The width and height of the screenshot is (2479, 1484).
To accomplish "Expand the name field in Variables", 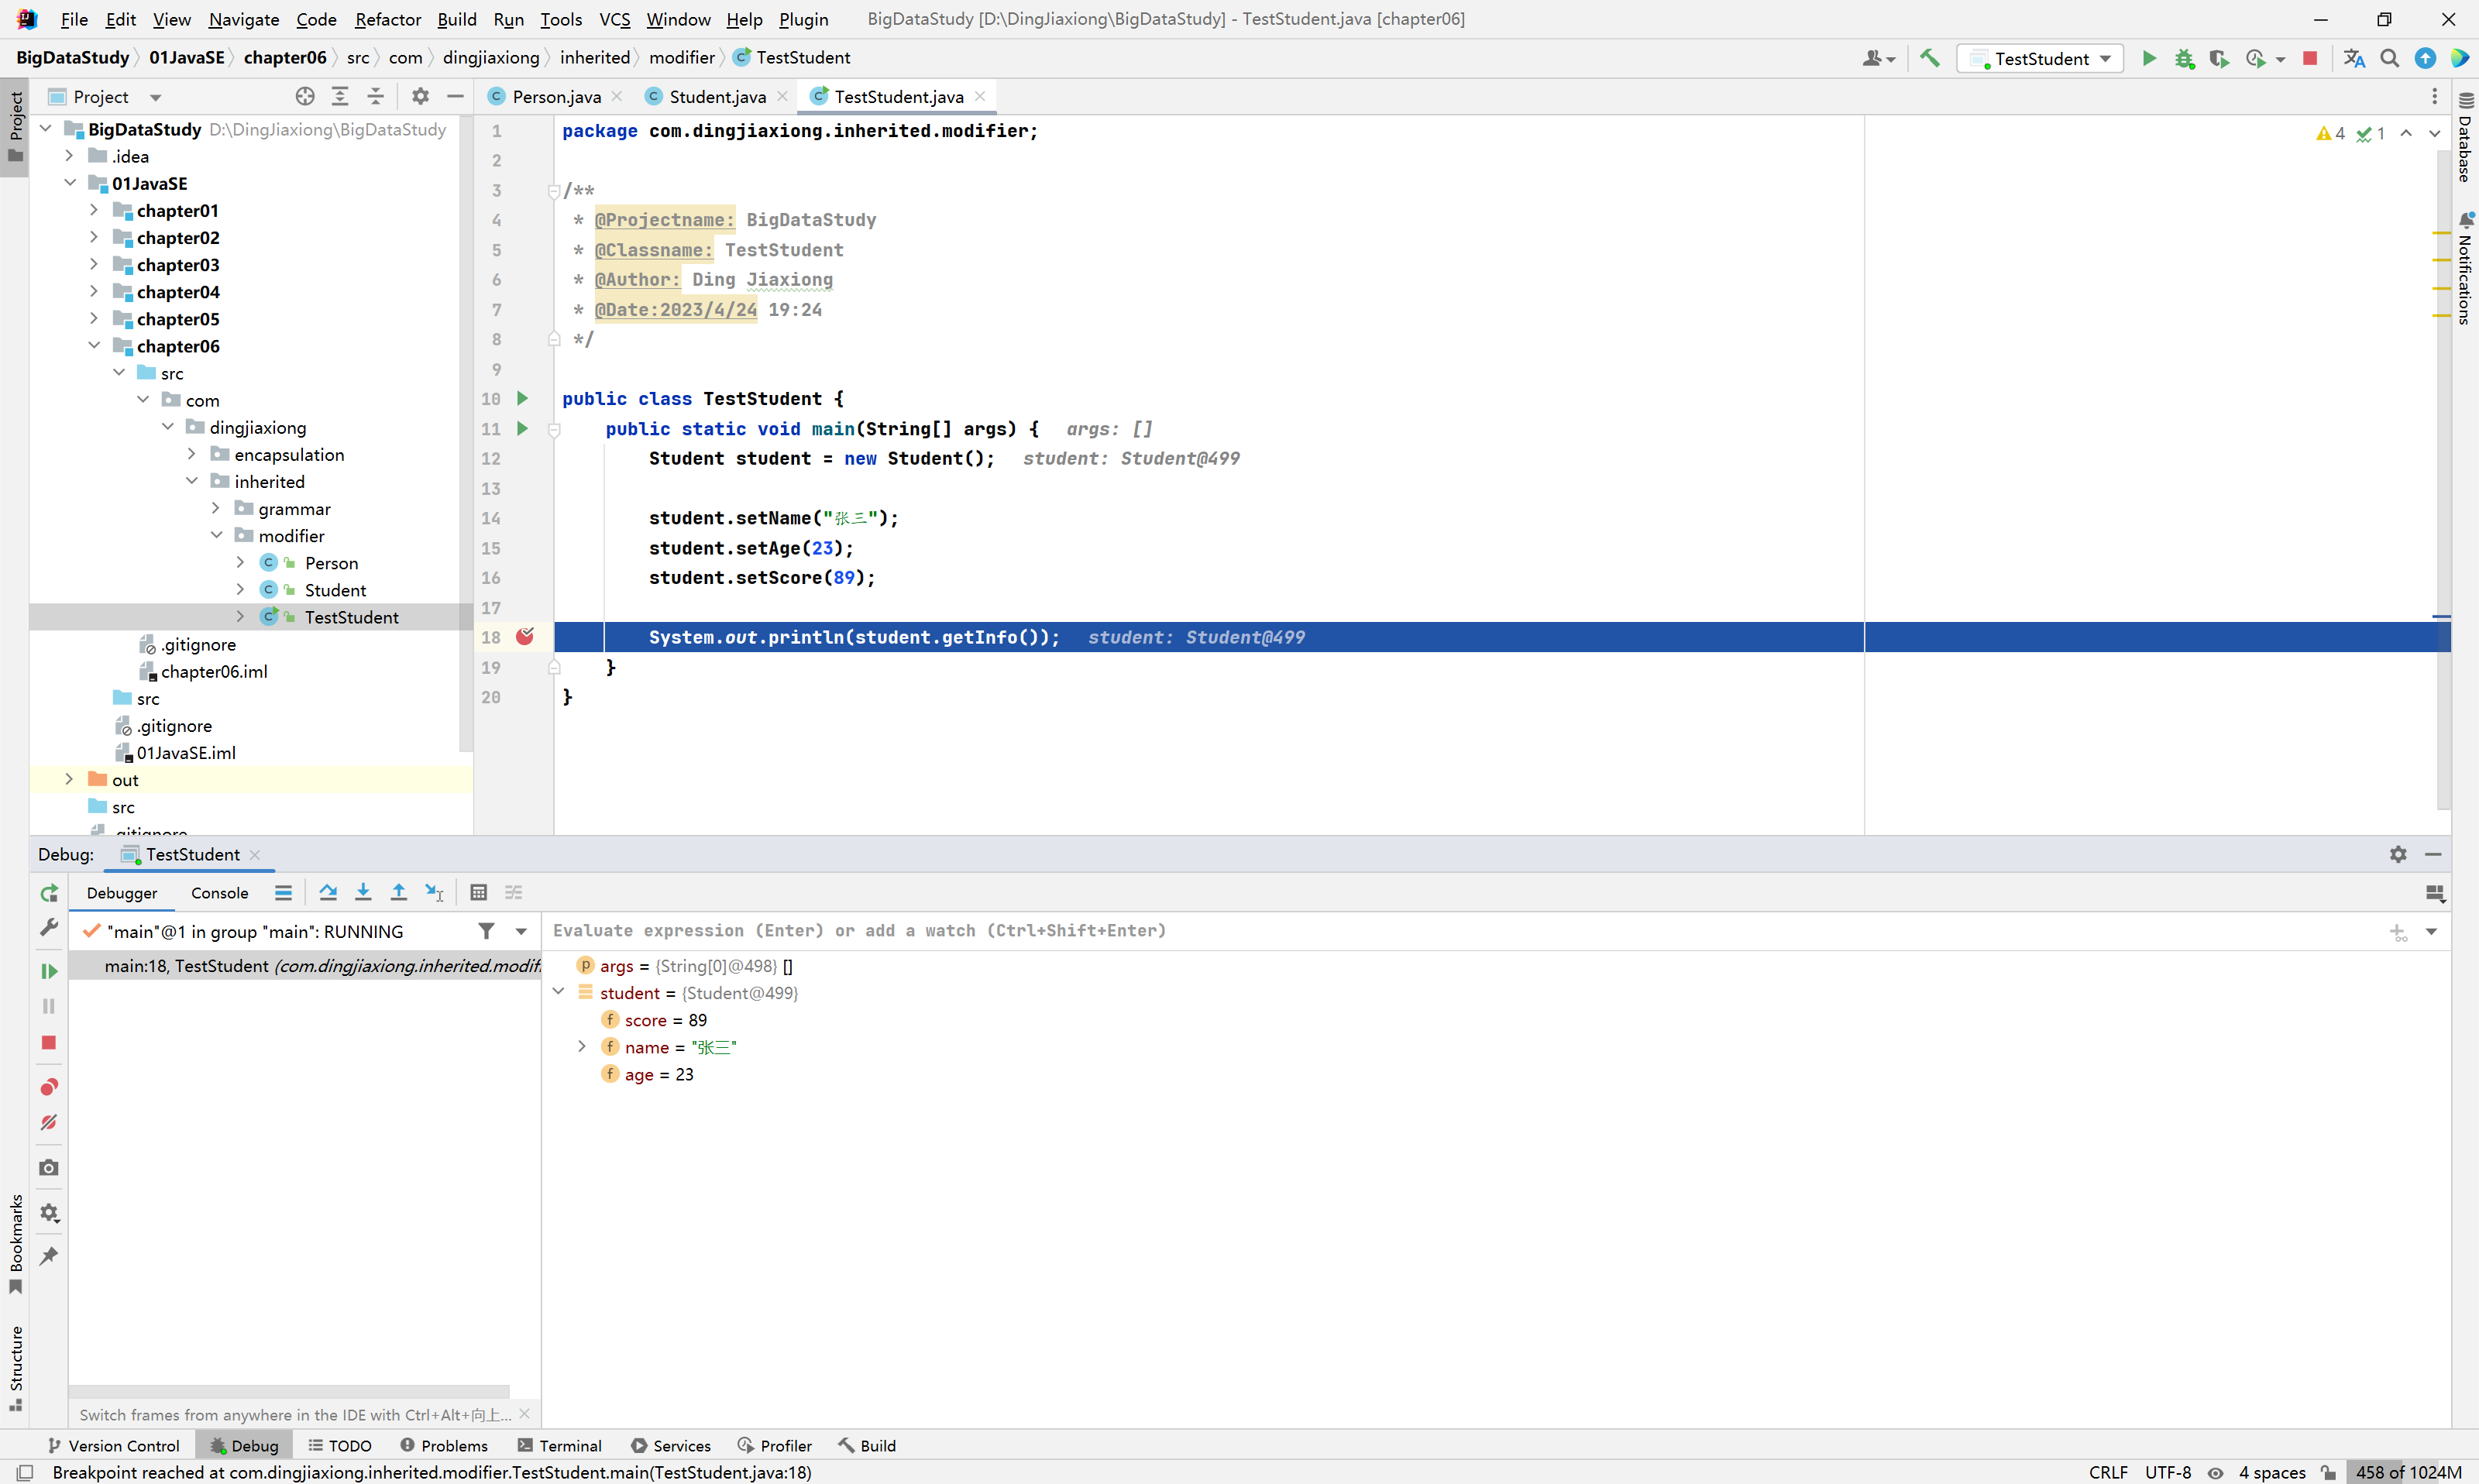I will 582,1047.
